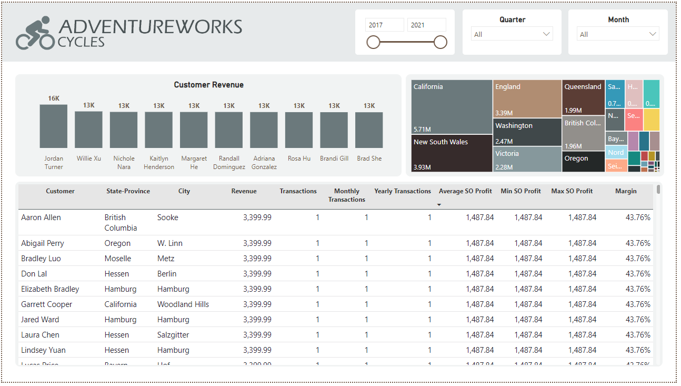
Task: Click the Lindsey Yuan customer cell
Action: (x=43, y=350)
